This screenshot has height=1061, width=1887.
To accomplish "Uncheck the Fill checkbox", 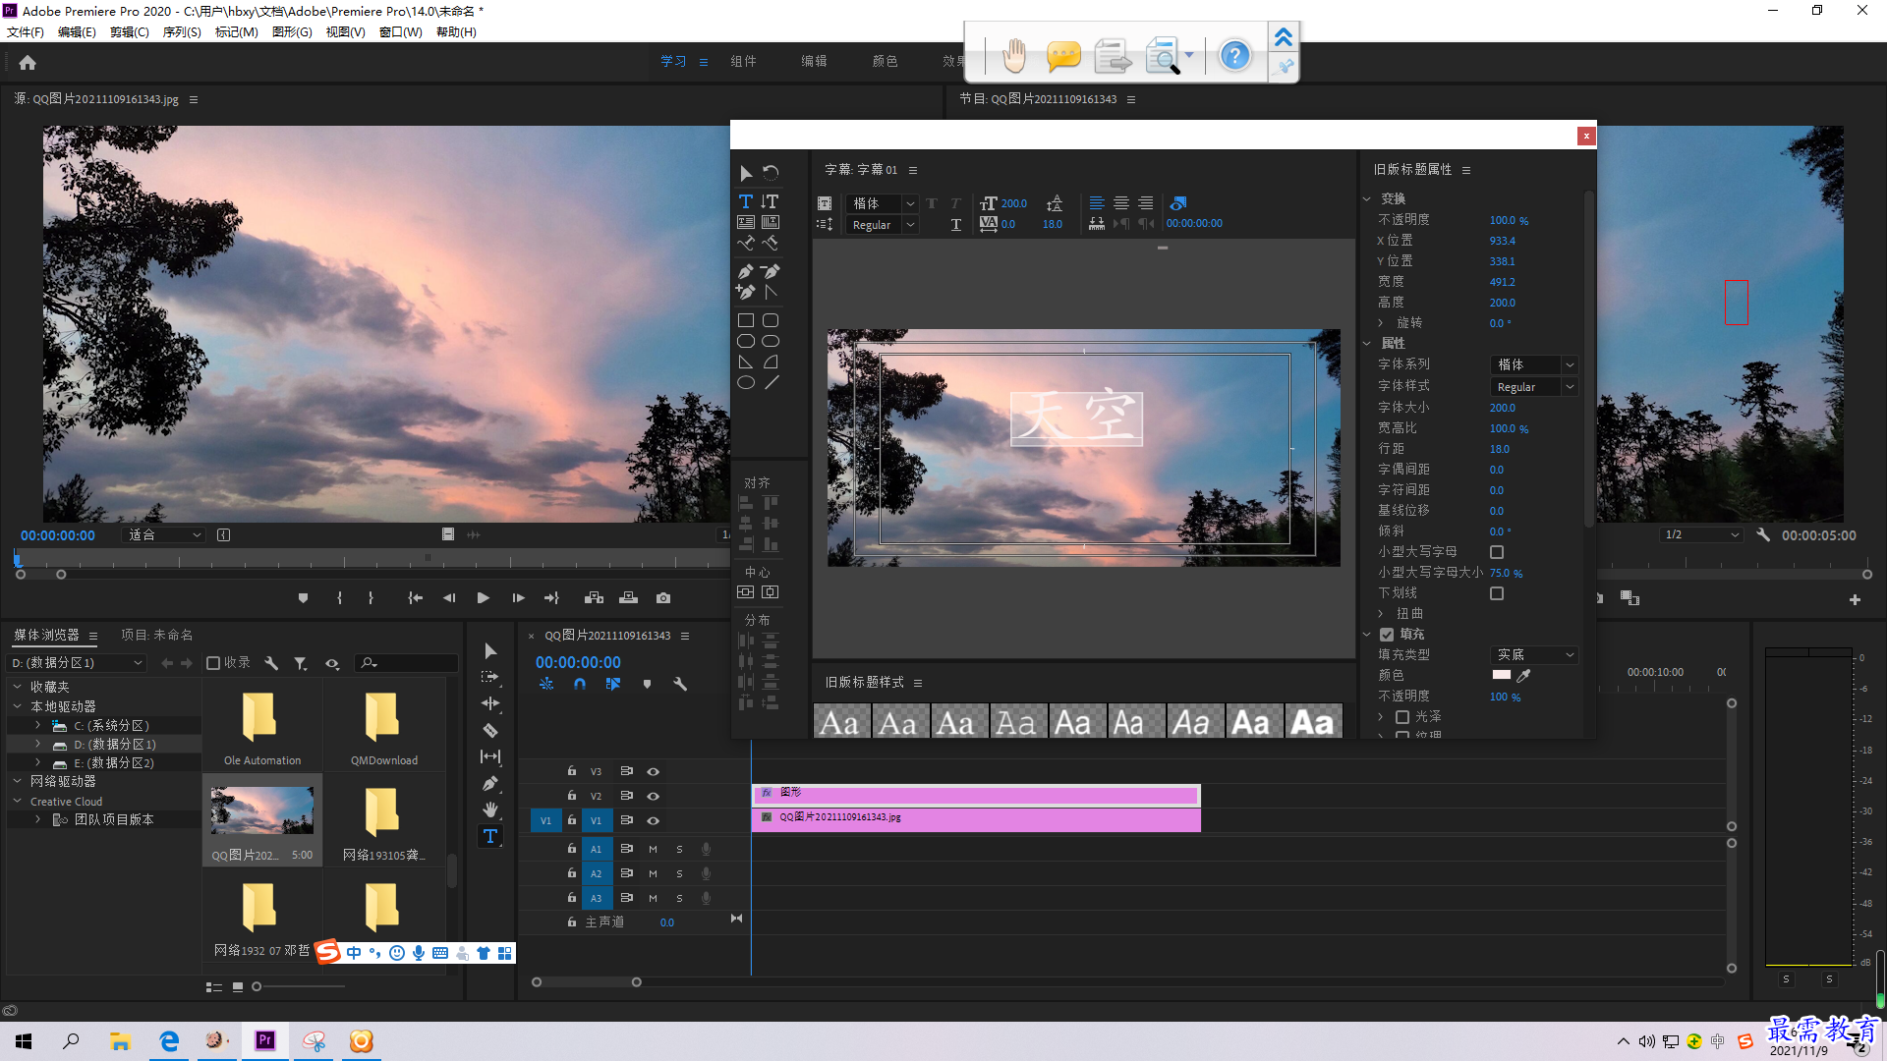I will pos(1387,635).
